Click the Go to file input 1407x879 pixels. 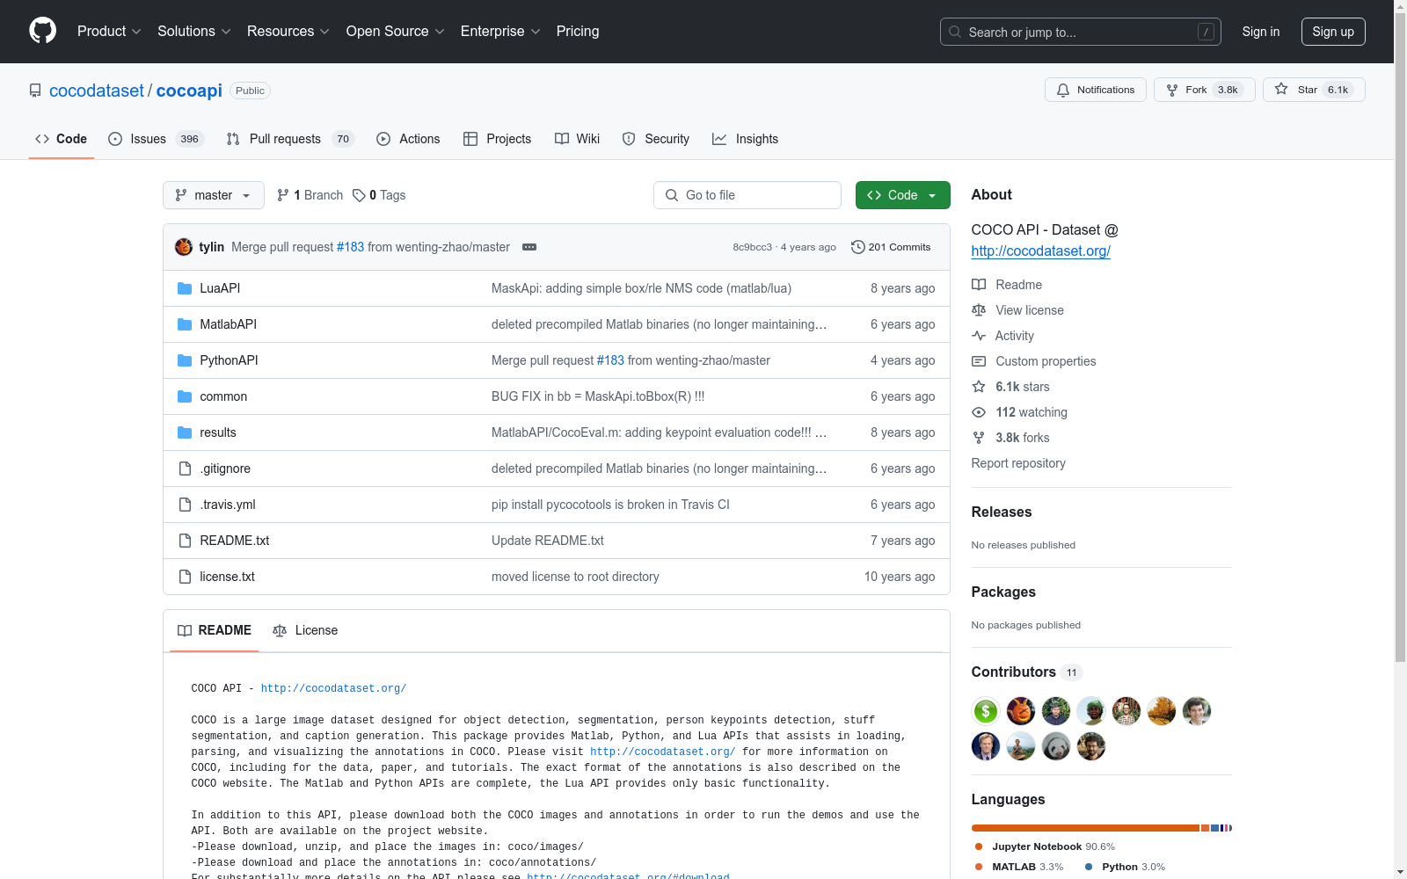point(747,195)
